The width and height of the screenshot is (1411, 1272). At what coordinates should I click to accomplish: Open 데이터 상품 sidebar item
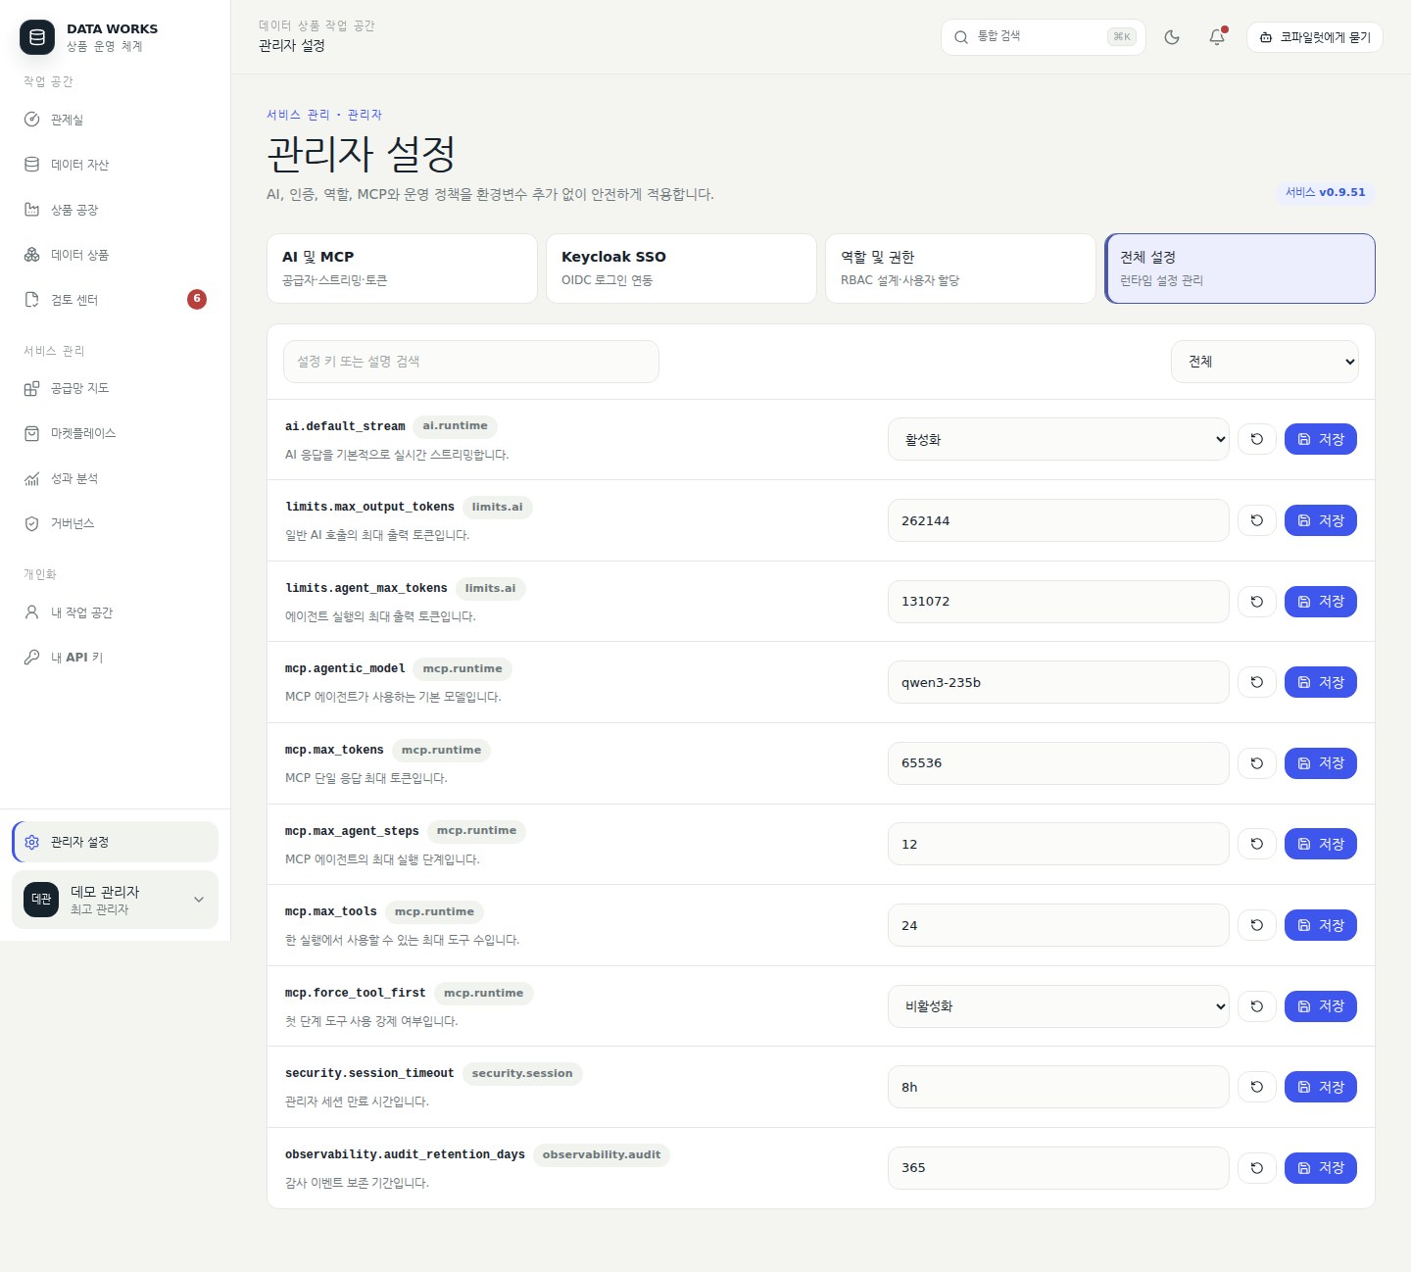[115, 255]
